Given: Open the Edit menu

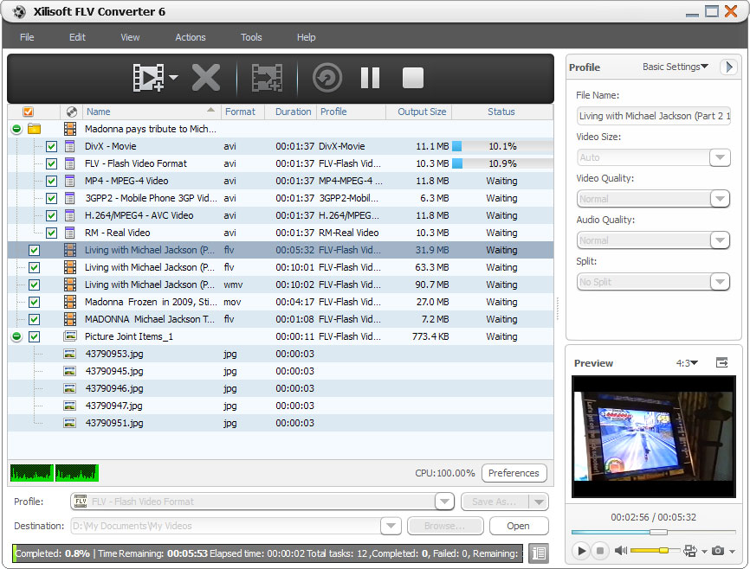Looking at the screenshot, I should coord(77,37).
